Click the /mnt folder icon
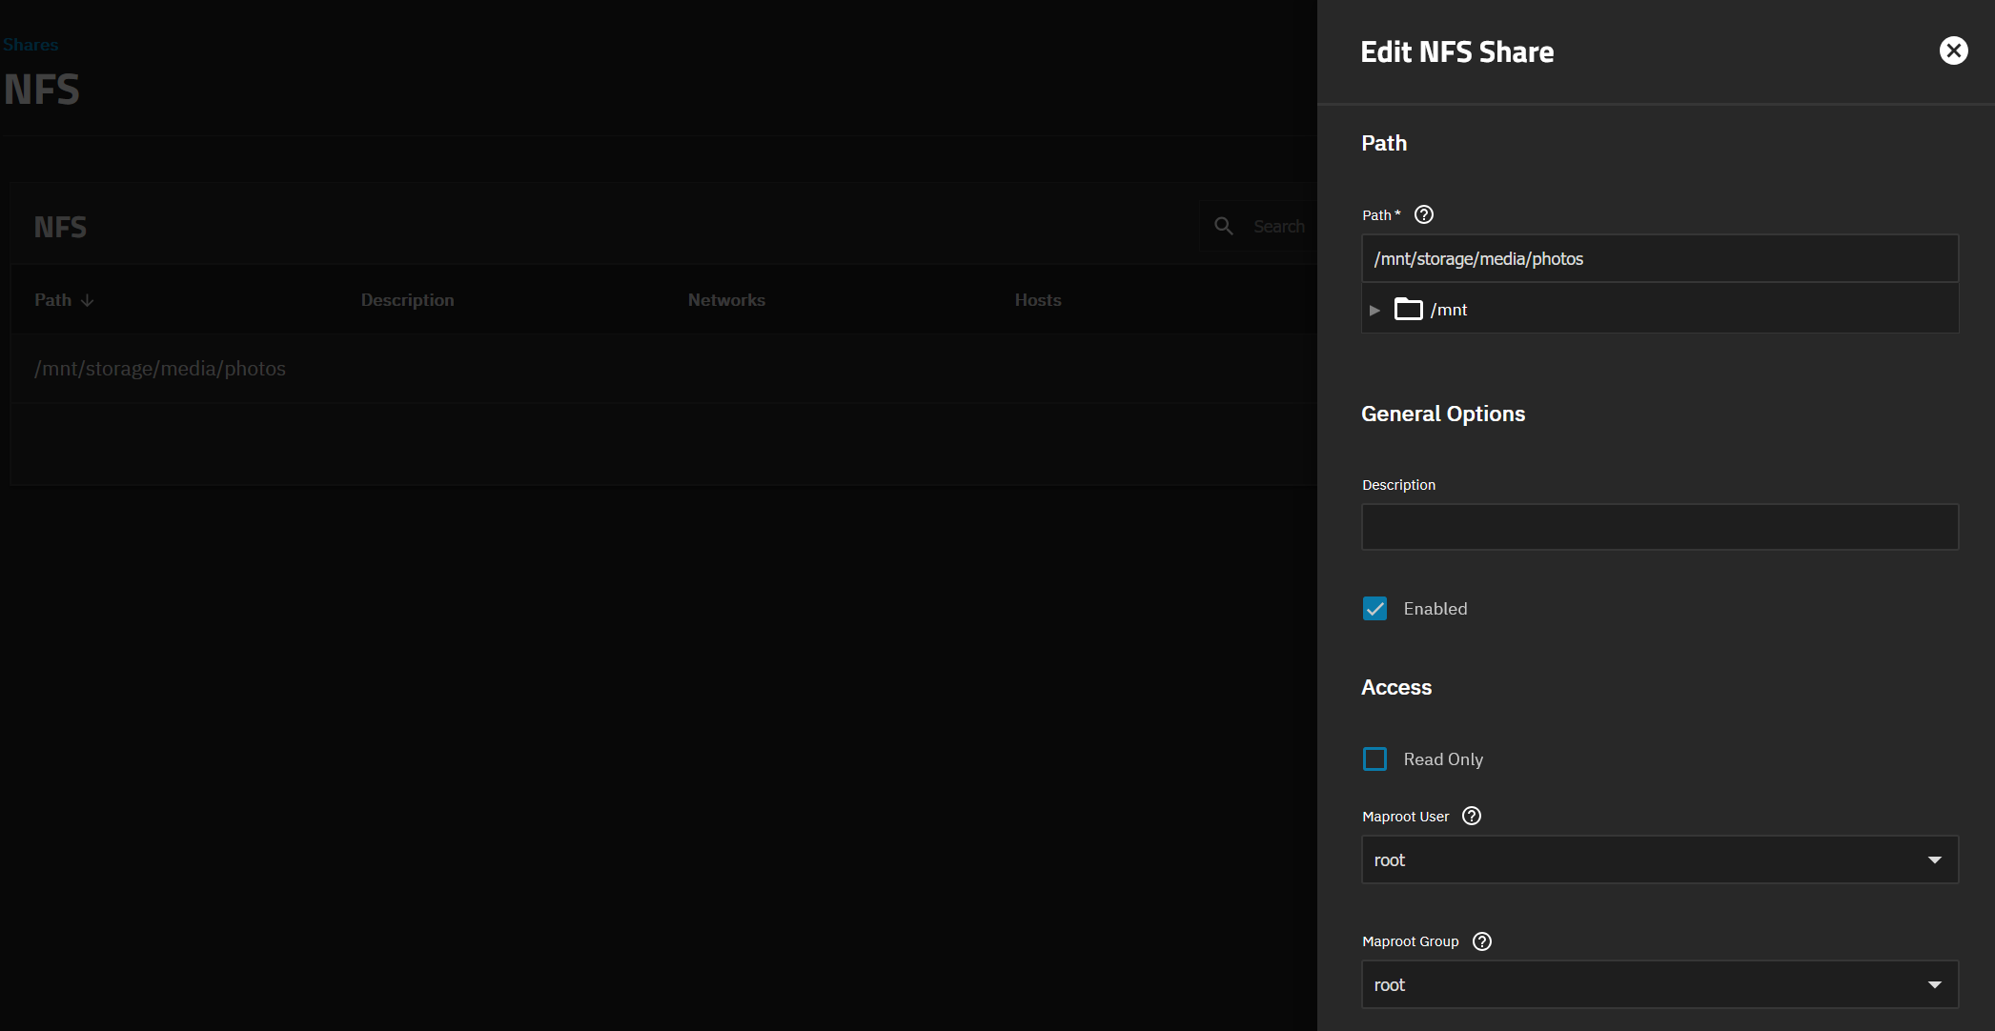Image resolution: width=1995 pixels, height=1031 pixels. [1408, 310]
